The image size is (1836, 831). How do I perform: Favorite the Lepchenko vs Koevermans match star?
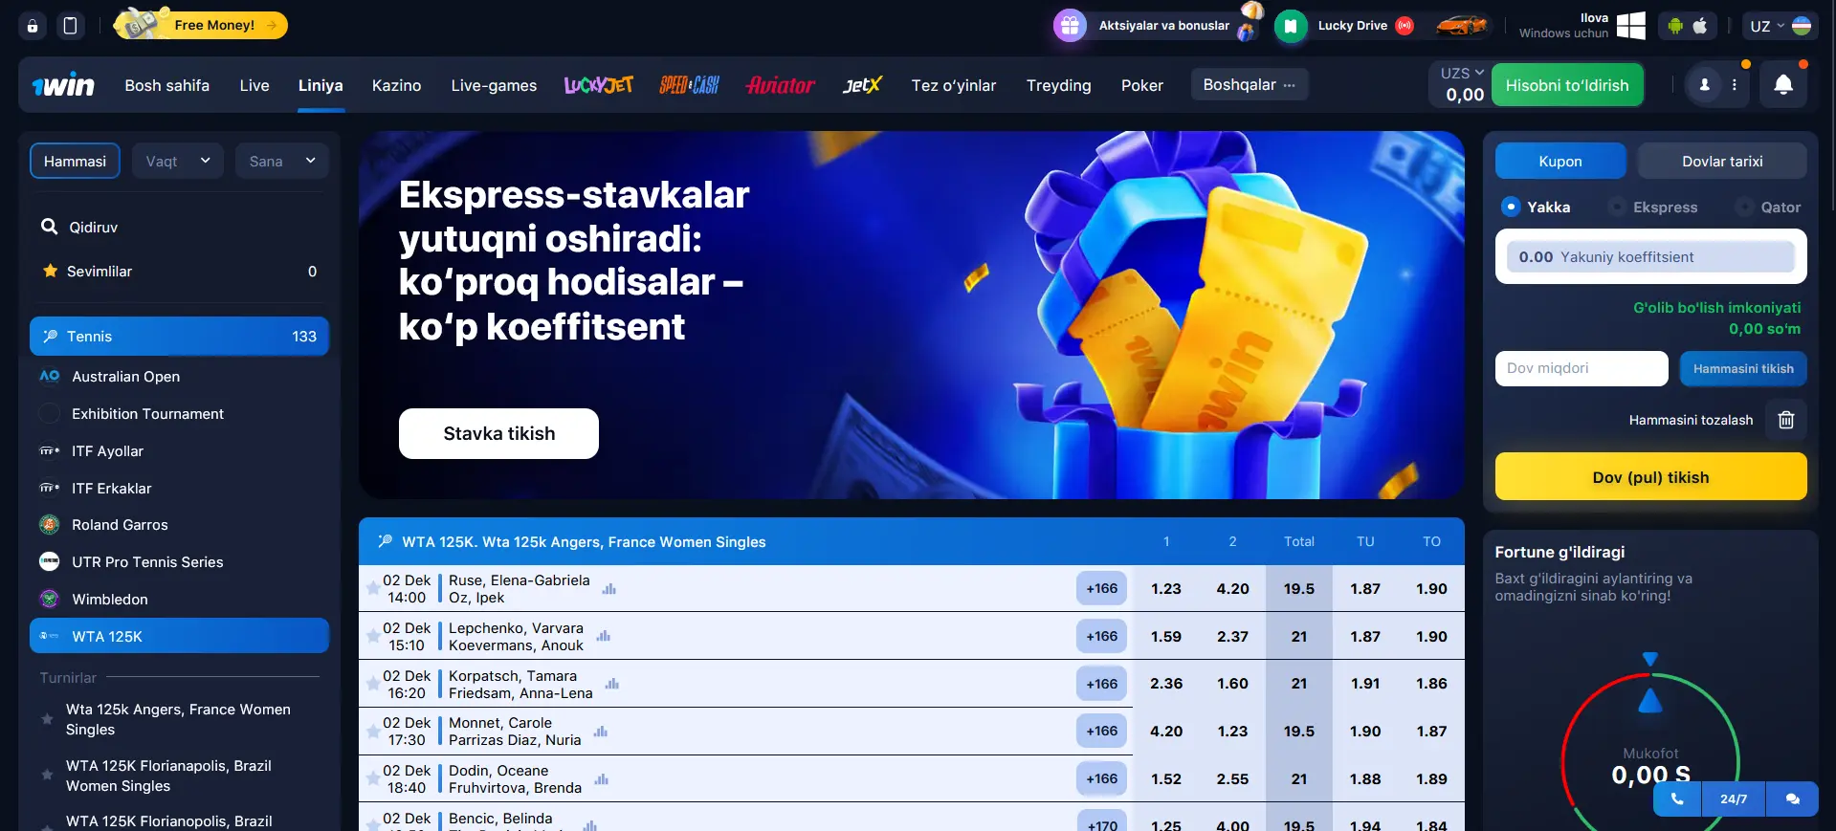(372, 636)
